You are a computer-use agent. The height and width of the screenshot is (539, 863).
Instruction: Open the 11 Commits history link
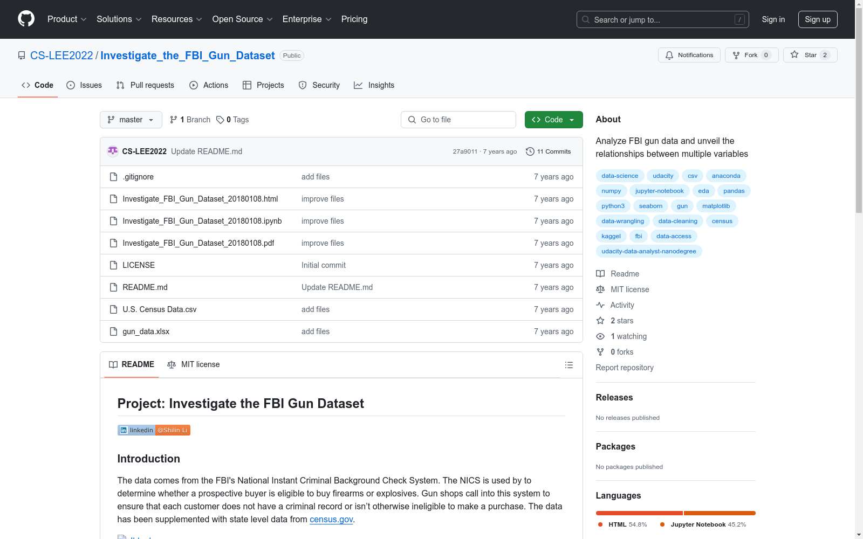(x=549, y=151)
